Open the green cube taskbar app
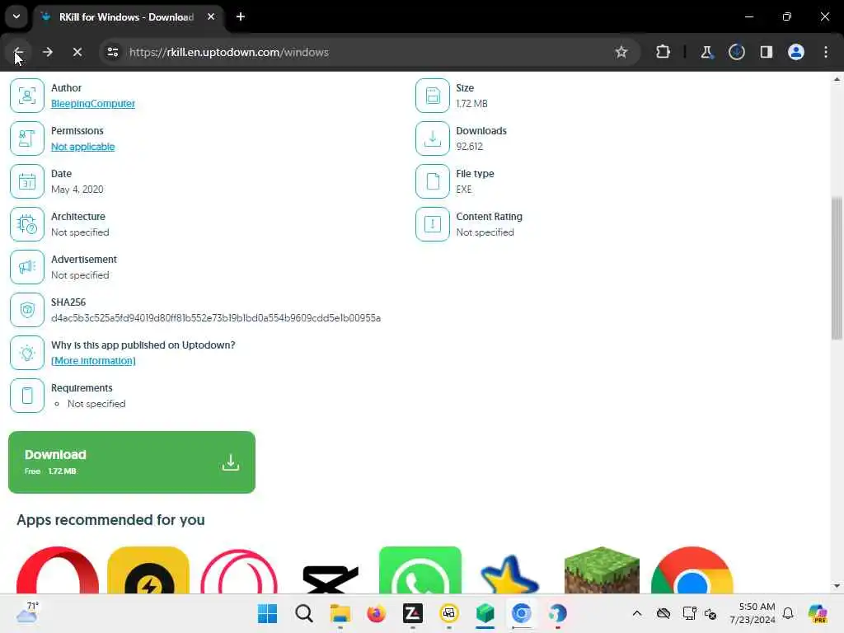This screenshot has width=844, height=633. [x=485, y=613]
